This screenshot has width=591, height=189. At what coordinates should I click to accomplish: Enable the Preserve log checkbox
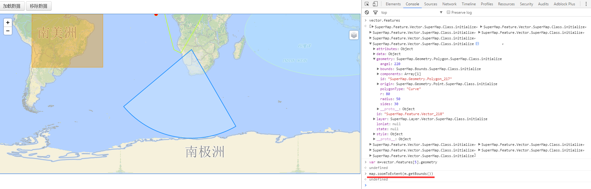pyautogui.click(x=448, y=12)
